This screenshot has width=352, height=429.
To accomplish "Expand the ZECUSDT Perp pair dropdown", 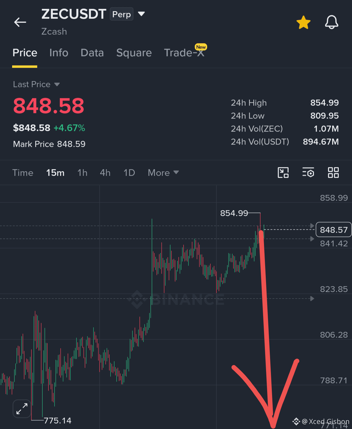I will pos(141,14).
